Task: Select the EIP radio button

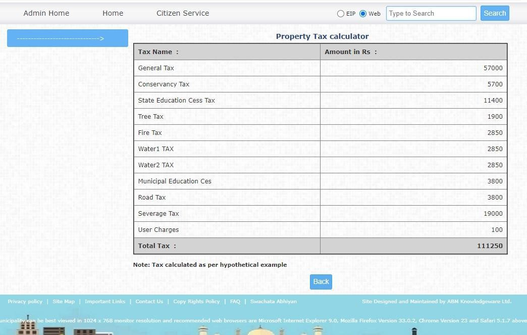Action: pyautogui.click(x=341, y=14)
